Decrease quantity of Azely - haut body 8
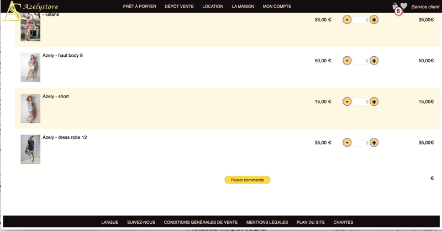Screen dimensions: 442x231 pos(347,61)
